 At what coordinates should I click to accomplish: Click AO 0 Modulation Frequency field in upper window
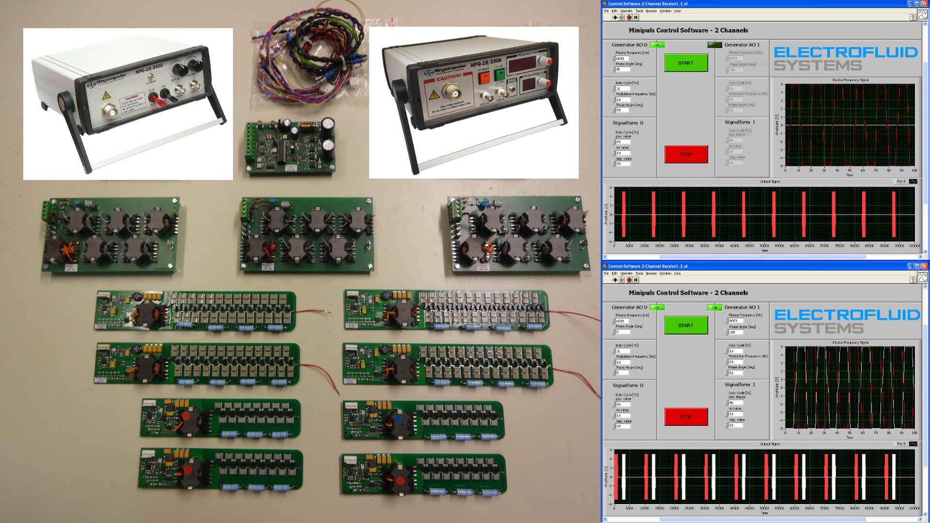(623, 100)
